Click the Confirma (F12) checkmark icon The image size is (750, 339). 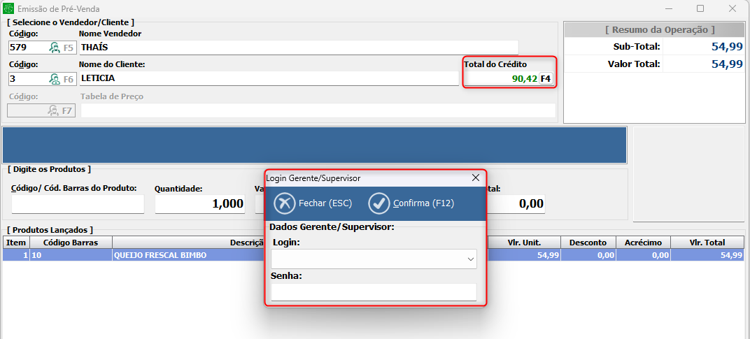click(x=379, y=203)
